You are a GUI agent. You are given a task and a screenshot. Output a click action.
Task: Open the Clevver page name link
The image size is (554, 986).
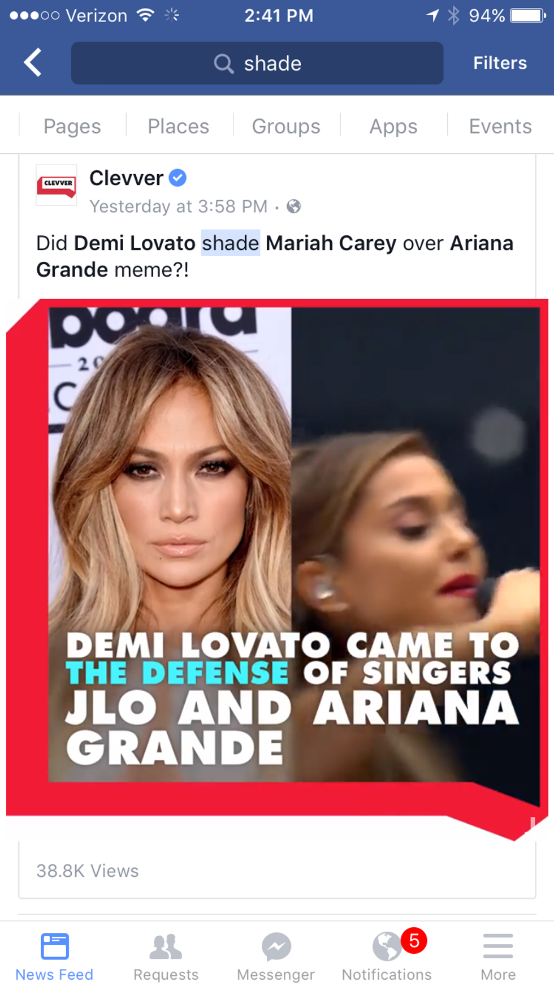click(x=126, y=178)
